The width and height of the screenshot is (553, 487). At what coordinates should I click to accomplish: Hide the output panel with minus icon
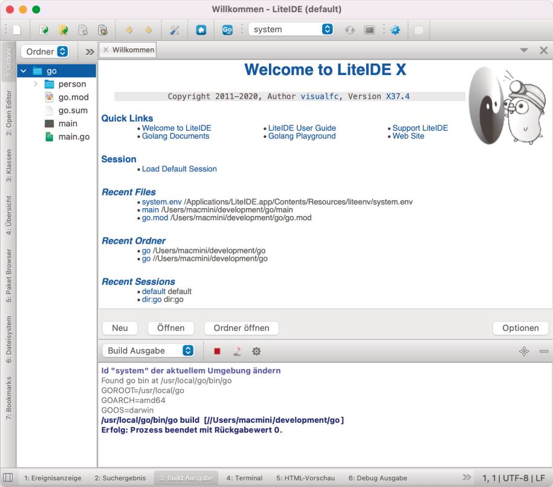coord(544,351)
